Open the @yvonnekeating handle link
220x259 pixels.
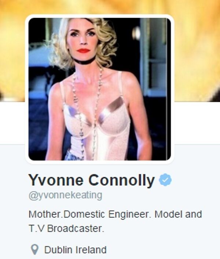(65, 195)
